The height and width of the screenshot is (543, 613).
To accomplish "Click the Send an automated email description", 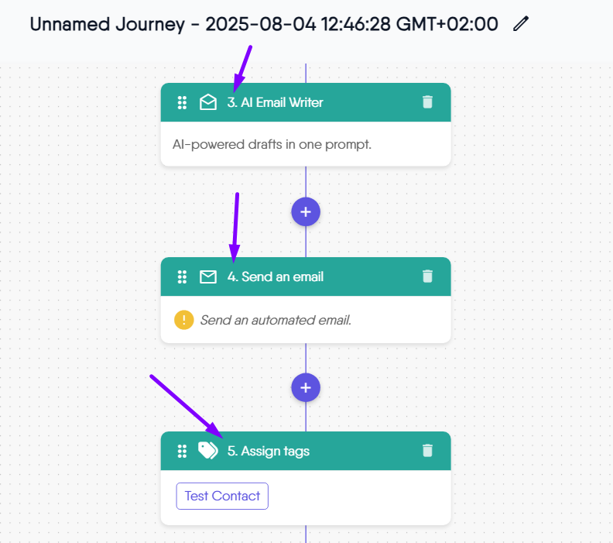I will pos(276,319).
